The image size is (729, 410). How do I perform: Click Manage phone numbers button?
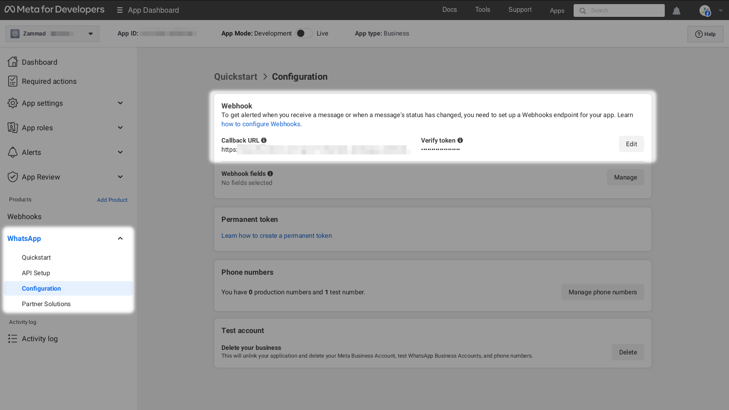603,292
